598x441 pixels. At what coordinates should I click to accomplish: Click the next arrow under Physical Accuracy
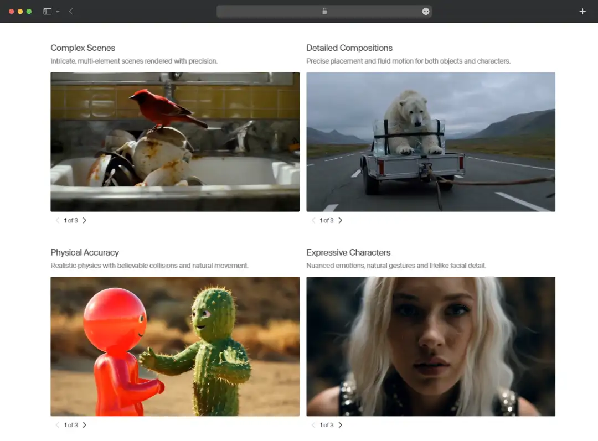pyautogui.click(x=85, y=425)
